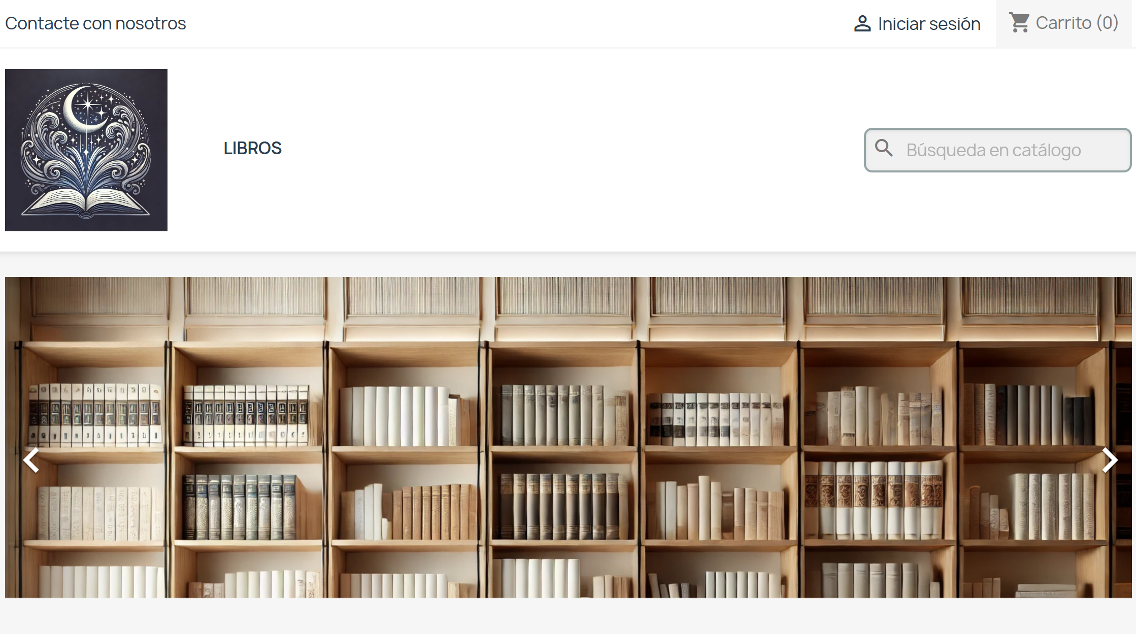
Task: Advance to the next carousel slide arrow
Action: coord(1110,460)
